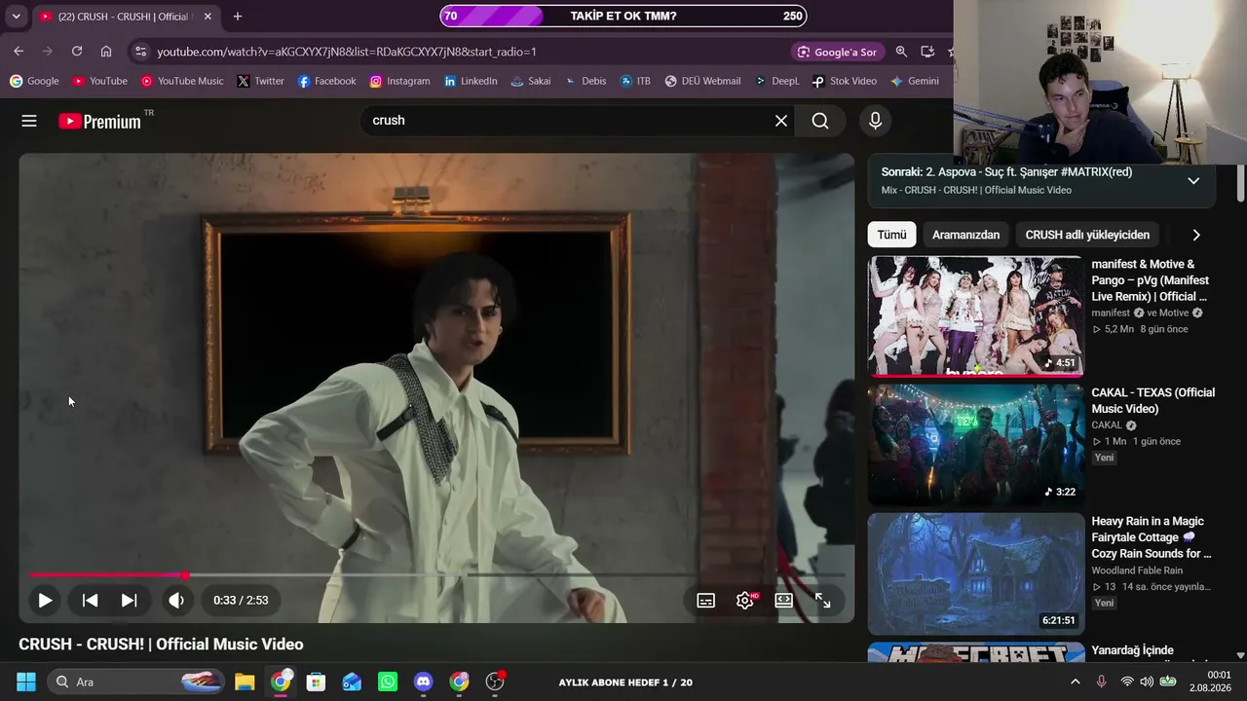Open the tab search dropdown arrow
The image size is (1247, 701).
16,17
